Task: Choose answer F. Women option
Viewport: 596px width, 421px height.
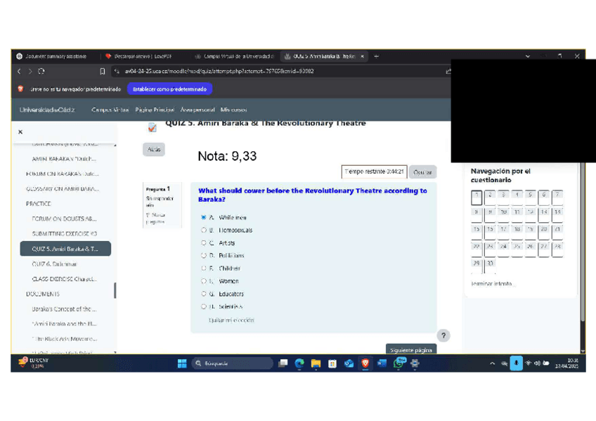Action: (204, 281)
